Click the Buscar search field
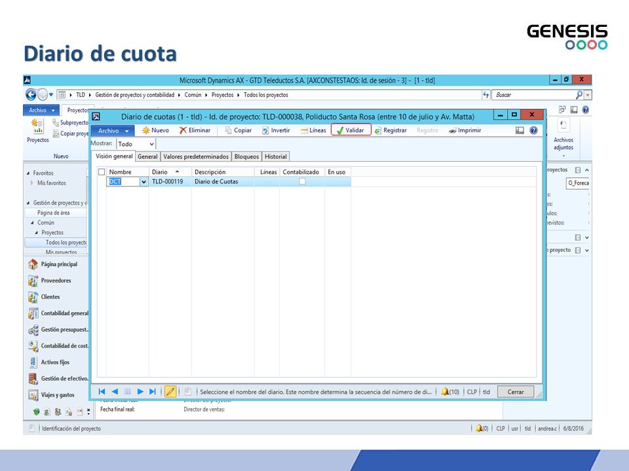This screenshot has height=471, width=629. (533, 95)
